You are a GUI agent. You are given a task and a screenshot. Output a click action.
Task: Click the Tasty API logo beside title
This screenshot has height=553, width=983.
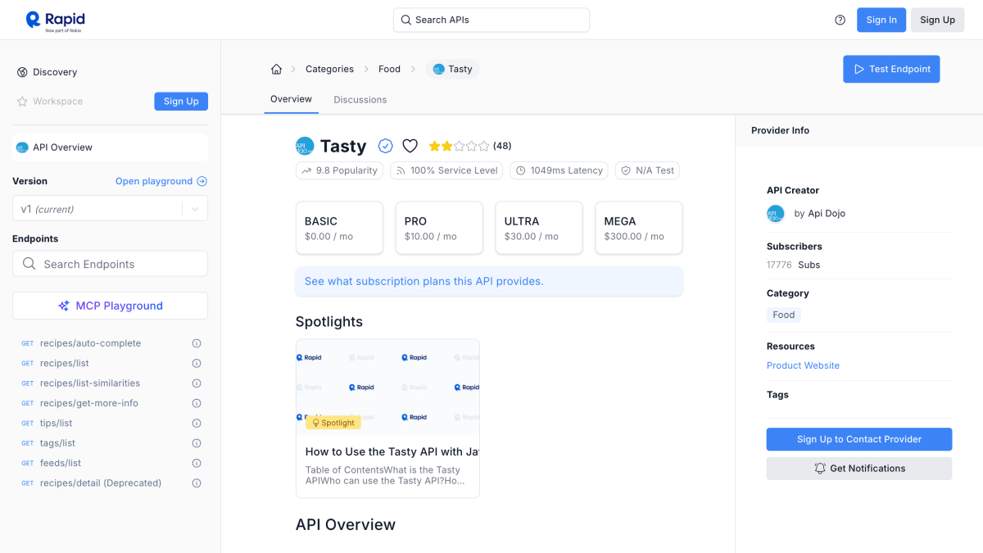click(305, 146)
